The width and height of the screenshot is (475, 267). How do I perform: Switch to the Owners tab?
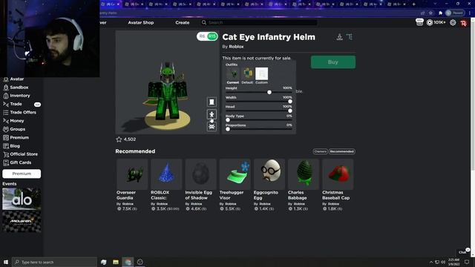(x=320, y=151)
